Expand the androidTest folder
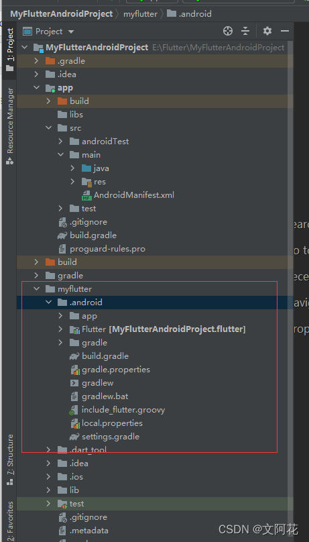 click(x=61, y=142)
